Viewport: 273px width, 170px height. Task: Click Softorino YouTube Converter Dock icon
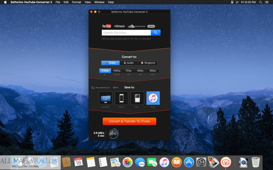click(226, 162)
